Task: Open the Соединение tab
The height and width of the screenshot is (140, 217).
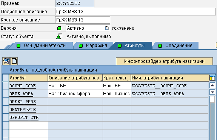Action: (x=175, y=46)
